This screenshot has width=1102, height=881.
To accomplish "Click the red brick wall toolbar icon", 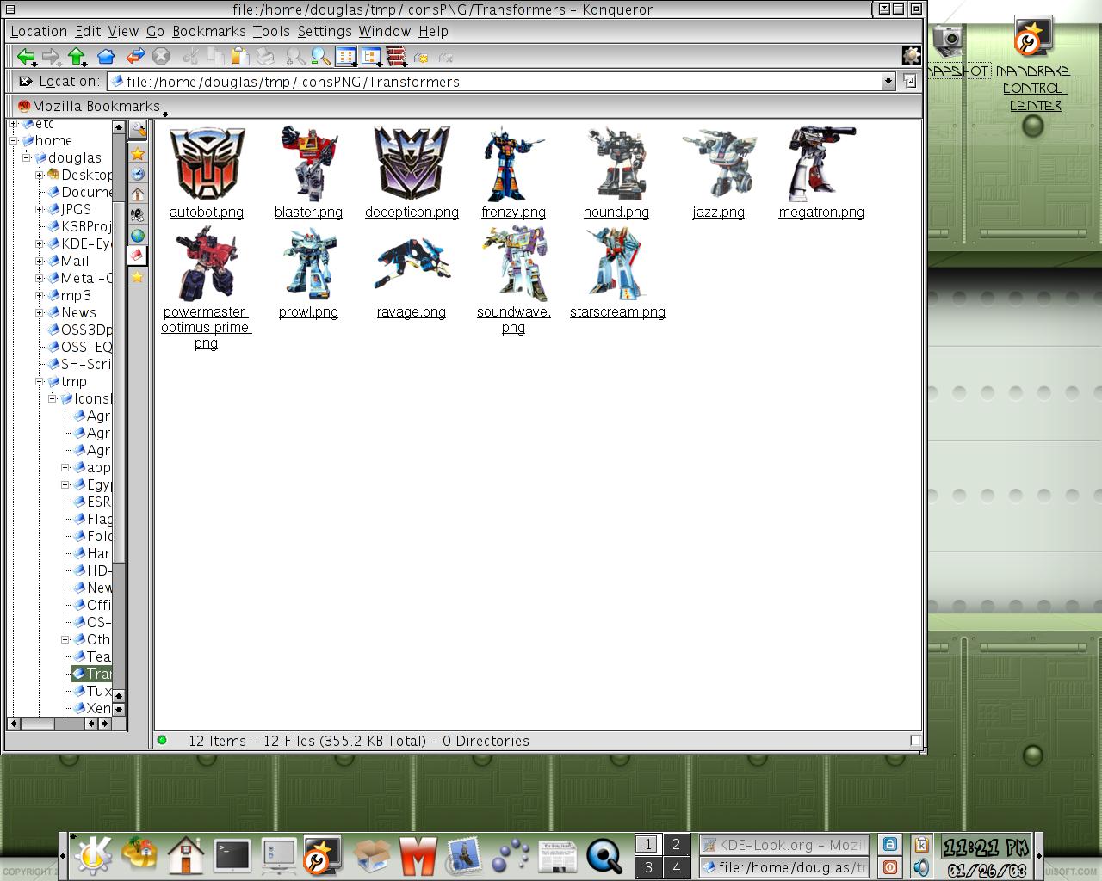I will point(396,57).
